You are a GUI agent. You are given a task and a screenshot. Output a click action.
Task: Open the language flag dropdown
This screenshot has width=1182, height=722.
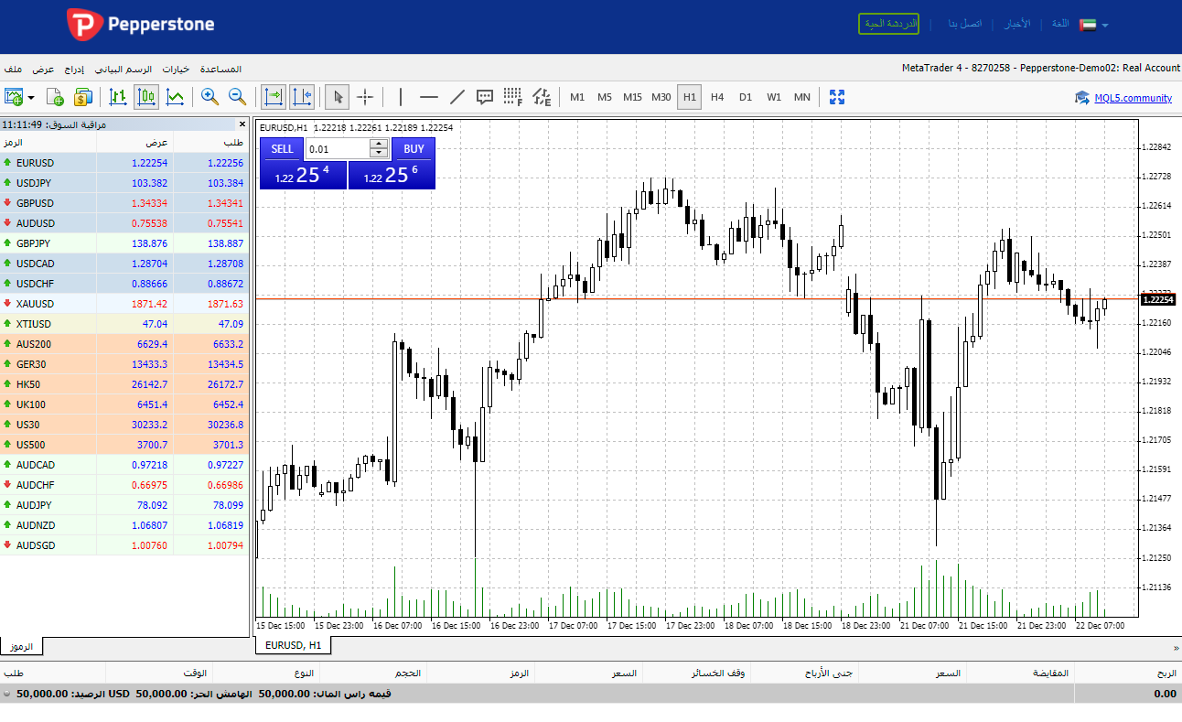coord(1093,25)
